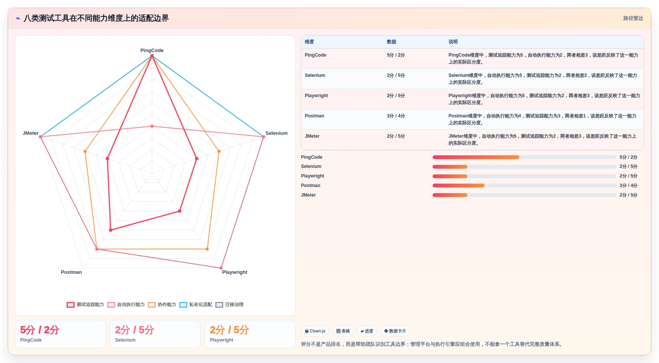The height and width of the screenshot is (363, 659).
Task: Hide the 自动执行能力 series via its legend label
Action: pyautogui.click(x=131, y=305)
